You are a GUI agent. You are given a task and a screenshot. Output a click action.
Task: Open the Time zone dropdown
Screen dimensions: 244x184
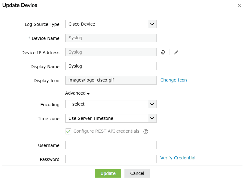[111, 118]
